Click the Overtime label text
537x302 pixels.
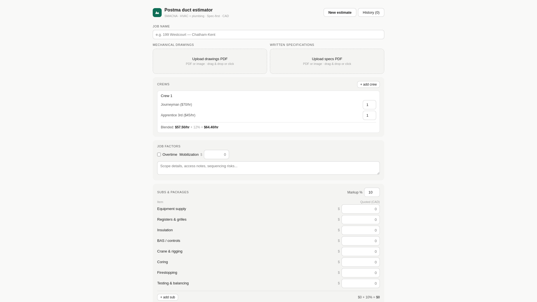pos(170,155)
